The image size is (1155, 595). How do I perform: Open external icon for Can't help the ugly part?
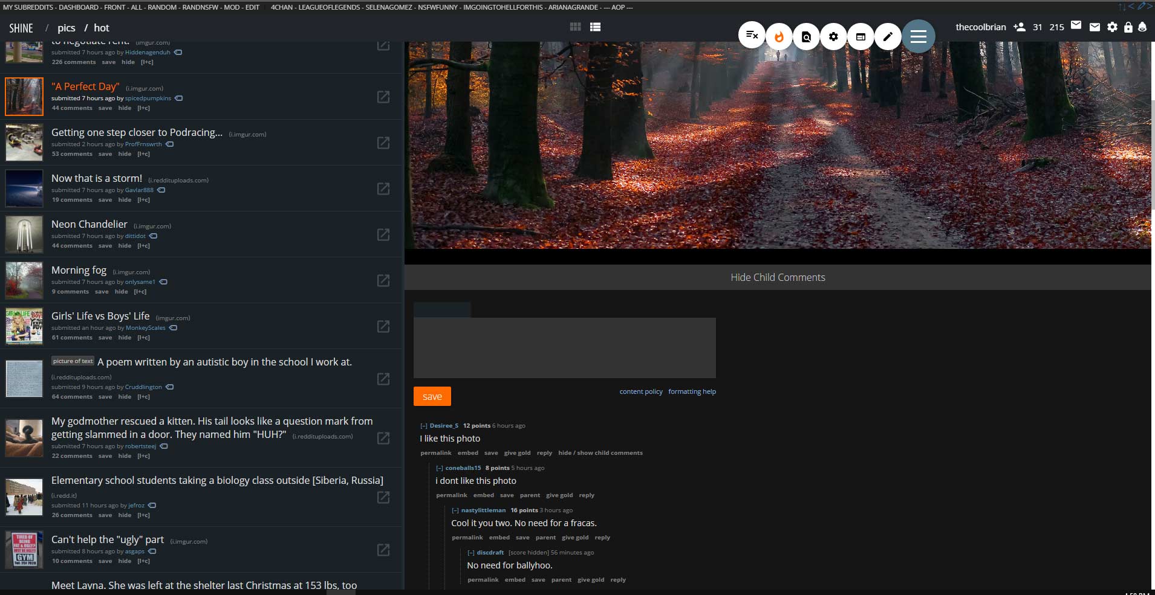click(383, 550)
